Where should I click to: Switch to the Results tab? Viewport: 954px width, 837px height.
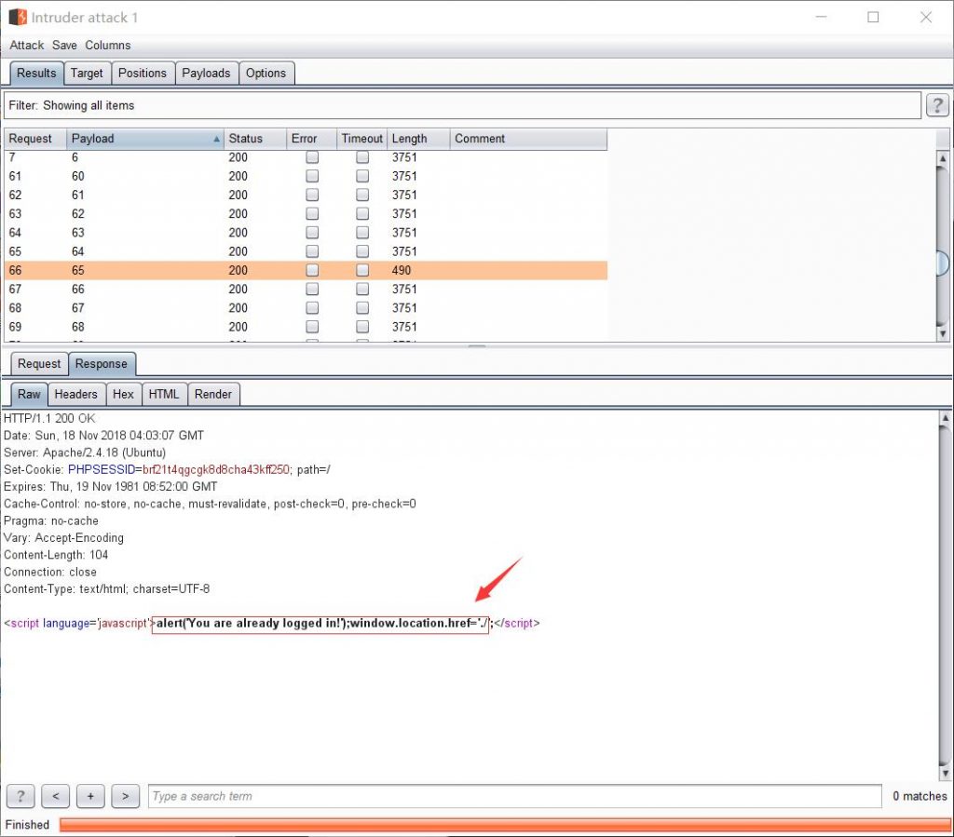(x=36, y=73)
